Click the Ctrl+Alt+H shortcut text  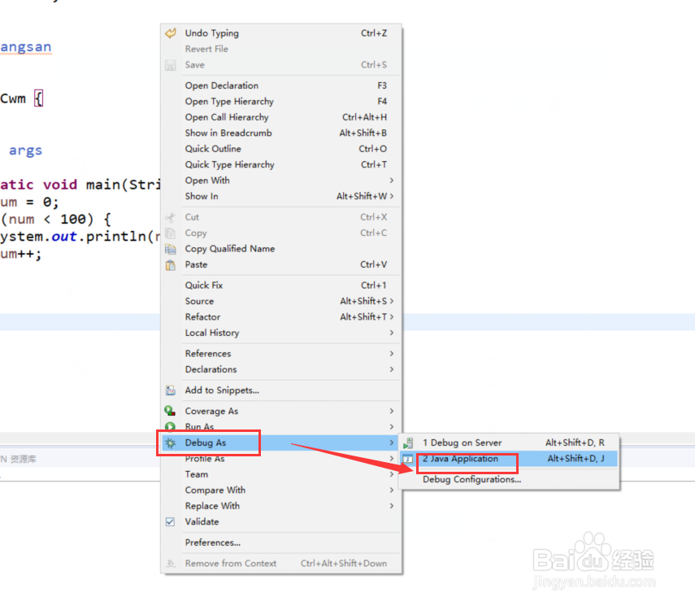[x=364, y=117]
